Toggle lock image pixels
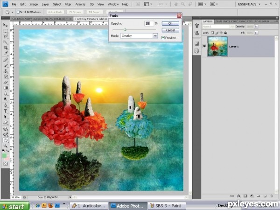This screenshot has width=280, height=210. 217,33
